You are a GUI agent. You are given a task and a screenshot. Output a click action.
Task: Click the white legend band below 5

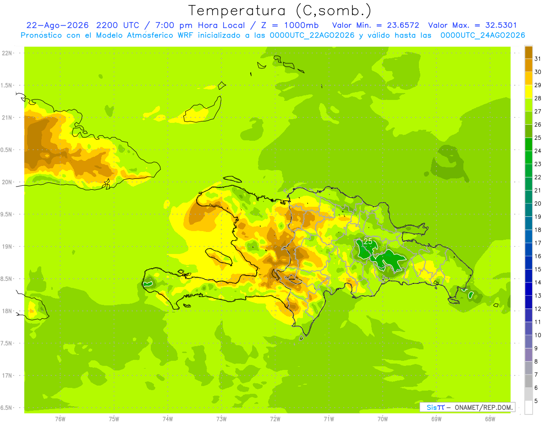[x=528, y=408]
